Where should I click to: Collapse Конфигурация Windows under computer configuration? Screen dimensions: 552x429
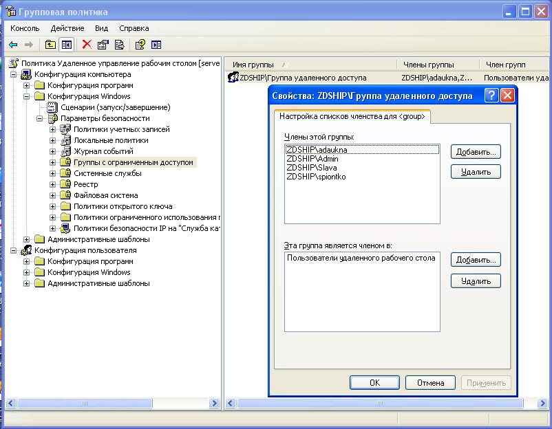click(x=26, y=96)
